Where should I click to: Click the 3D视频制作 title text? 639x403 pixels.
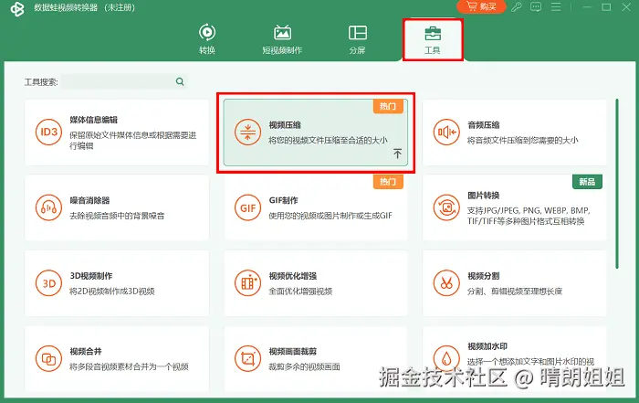tap(91, 276)
